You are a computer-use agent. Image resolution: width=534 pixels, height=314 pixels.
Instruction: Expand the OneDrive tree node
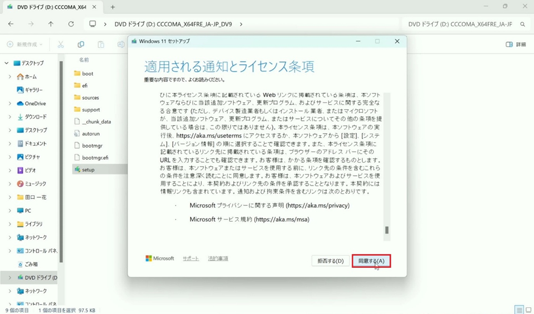(10, 104)
